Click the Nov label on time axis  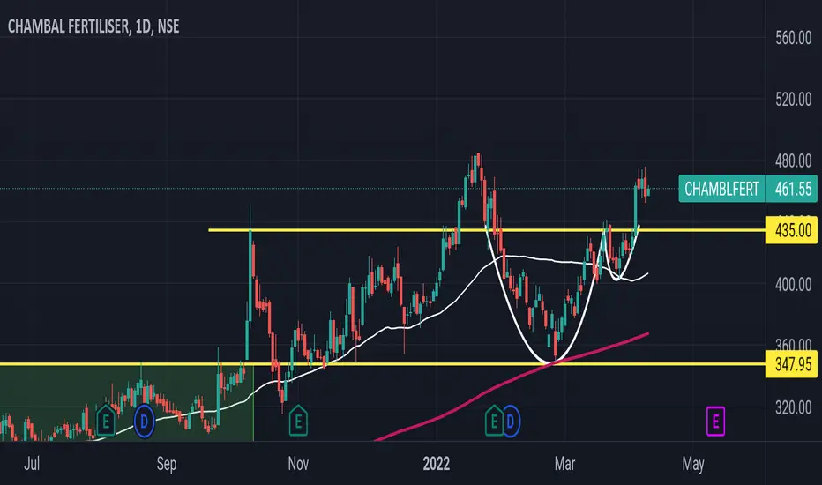(x=298, y=464)
